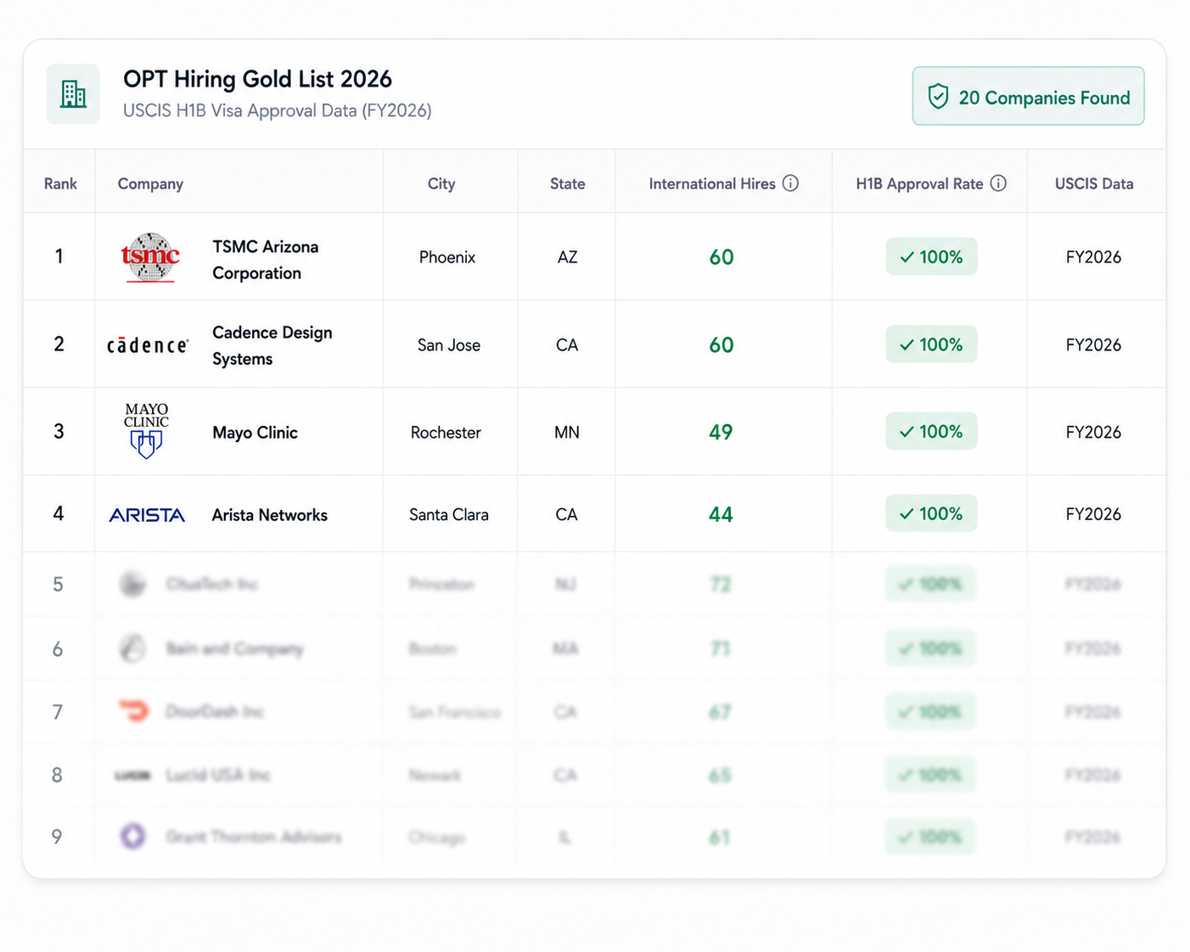The width and height of the screenshot is (1190, 952).
Task: Click FY2026 in the TSMC row
Action: (1093, 257)
